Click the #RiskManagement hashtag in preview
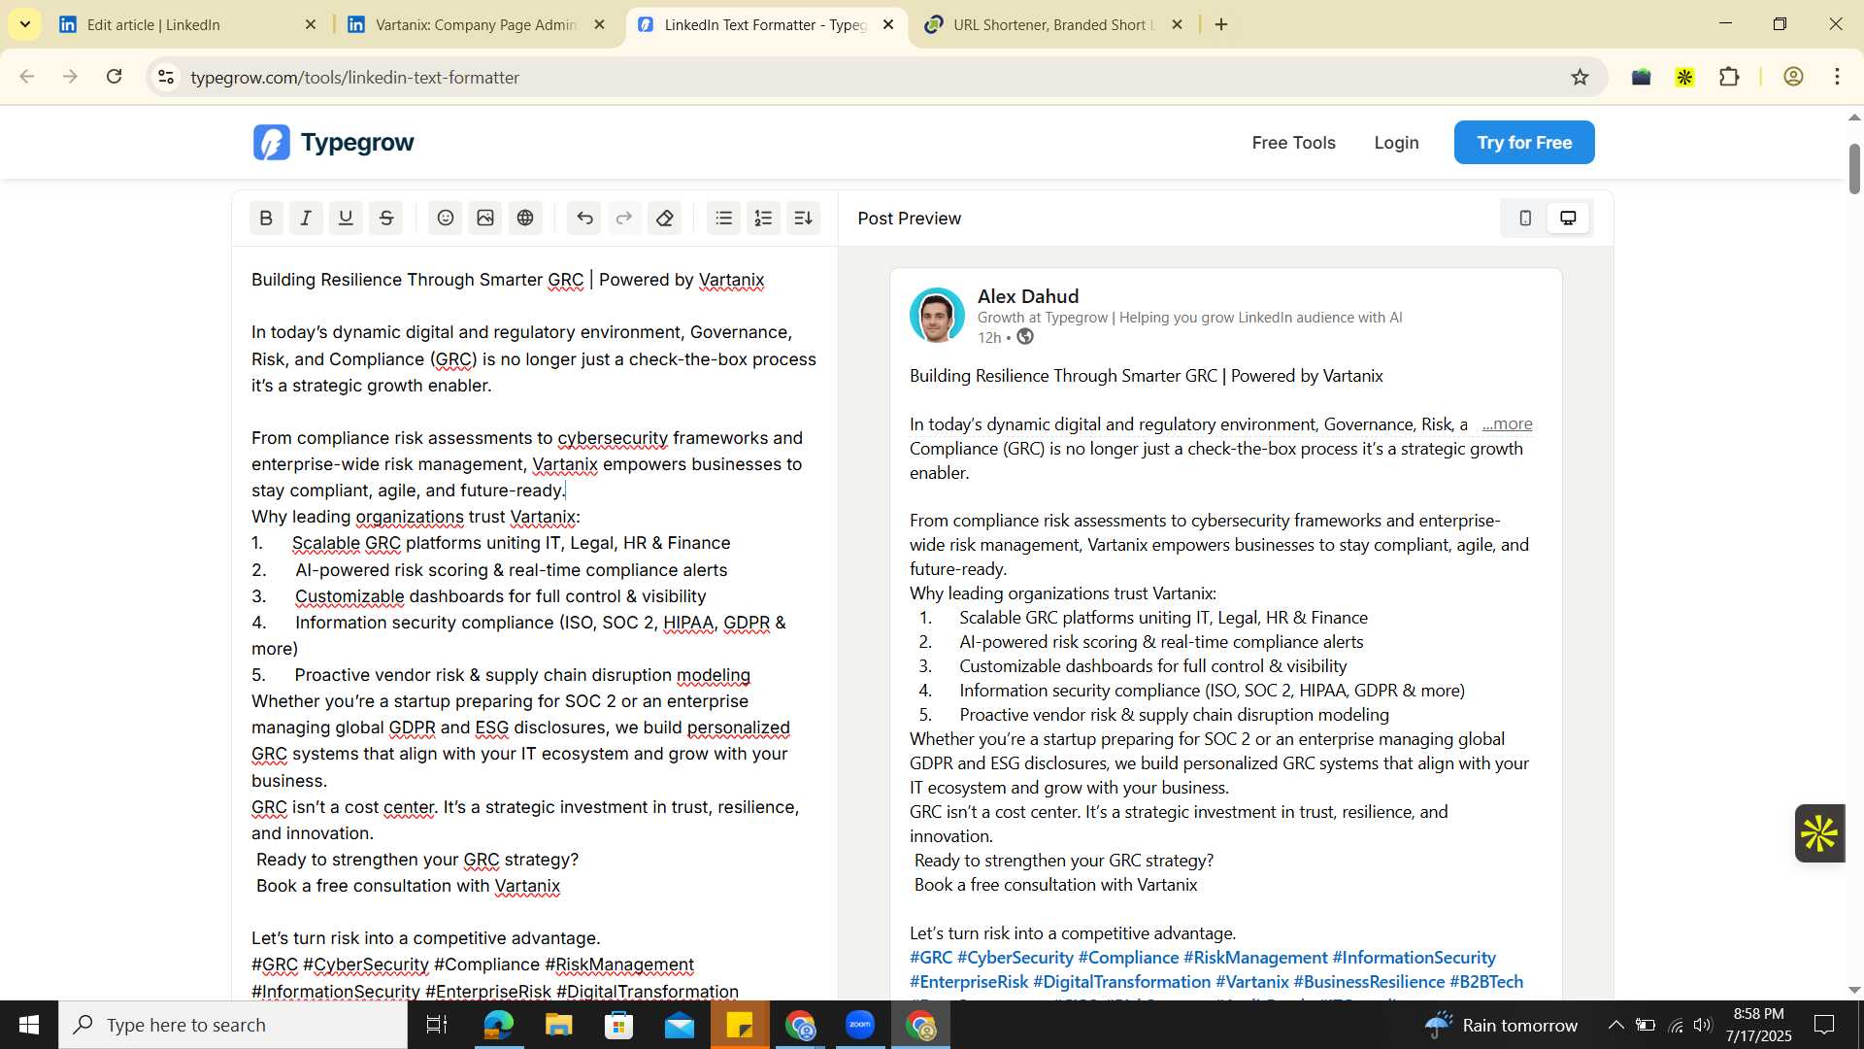Viewport: 1864px width, 1049px height. point(1255,958)
